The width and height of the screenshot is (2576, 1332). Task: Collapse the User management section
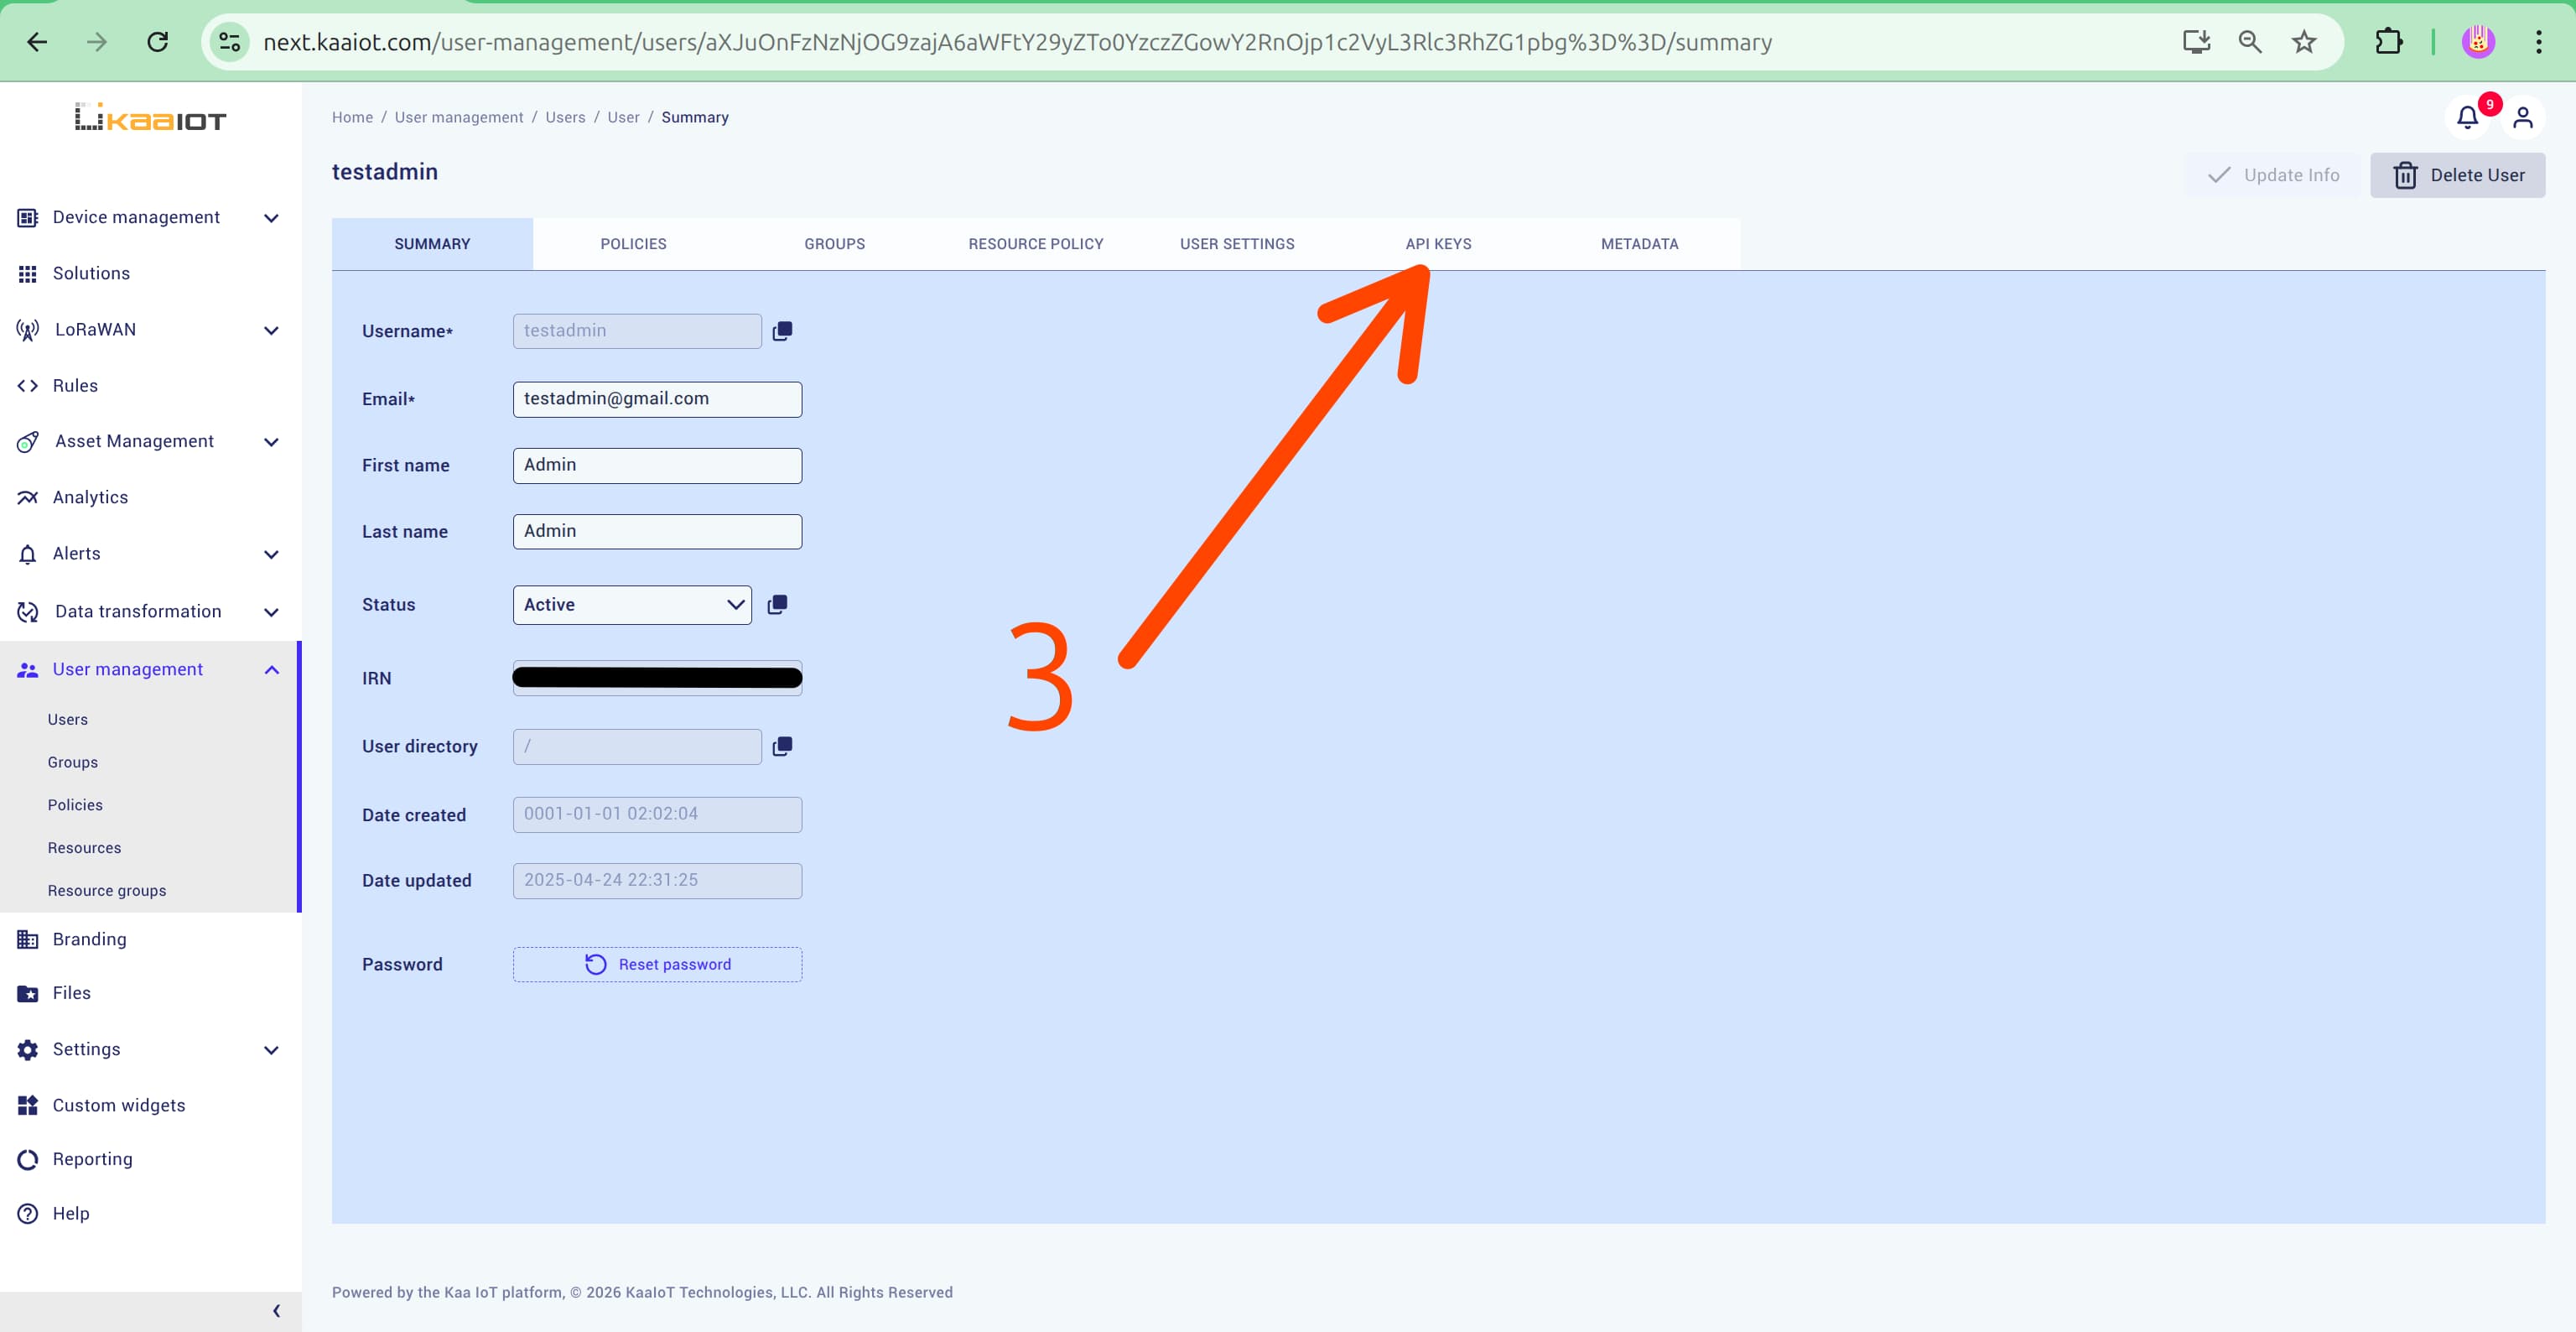271,670
